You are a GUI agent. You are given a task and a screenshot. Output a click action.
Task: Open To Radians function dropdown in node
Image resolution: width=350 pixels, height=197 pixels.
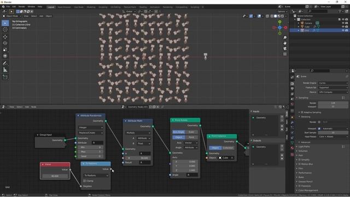click(x=96, y=176)
